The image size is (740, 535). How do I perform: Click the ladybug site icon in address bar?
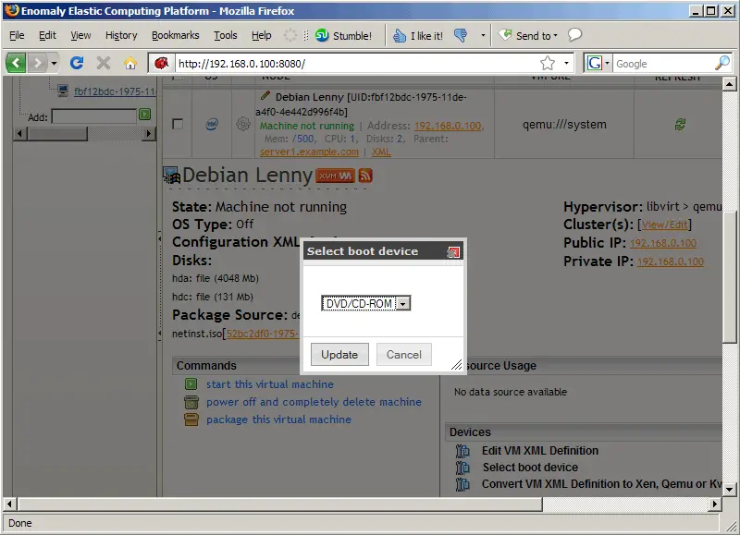pos(161,63)
